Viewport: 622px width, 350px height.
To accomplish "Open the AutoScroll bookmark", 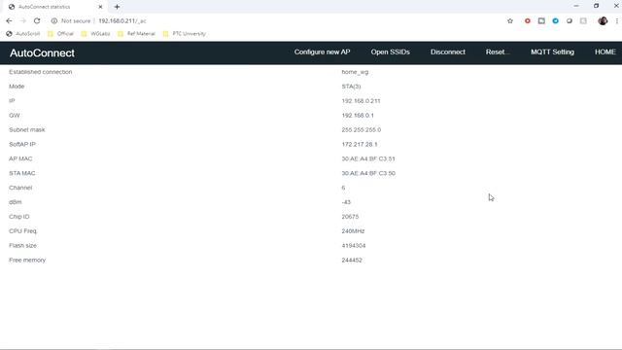I will (23, 34).
